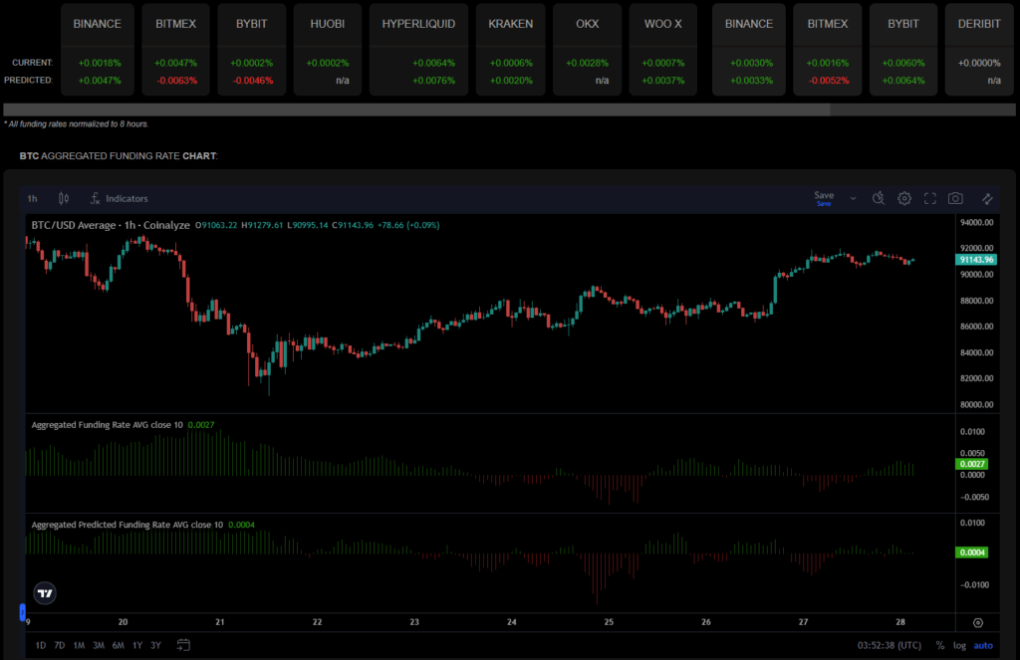Open the go-to-date calendar icon
This screenshot has height=660, width=1020.
coord(183,645)
